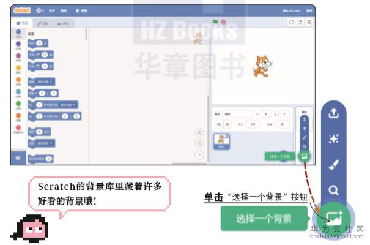Toggle the sprite show eye button
Screen dimensions: 370x245
click(x=219, y=124)
